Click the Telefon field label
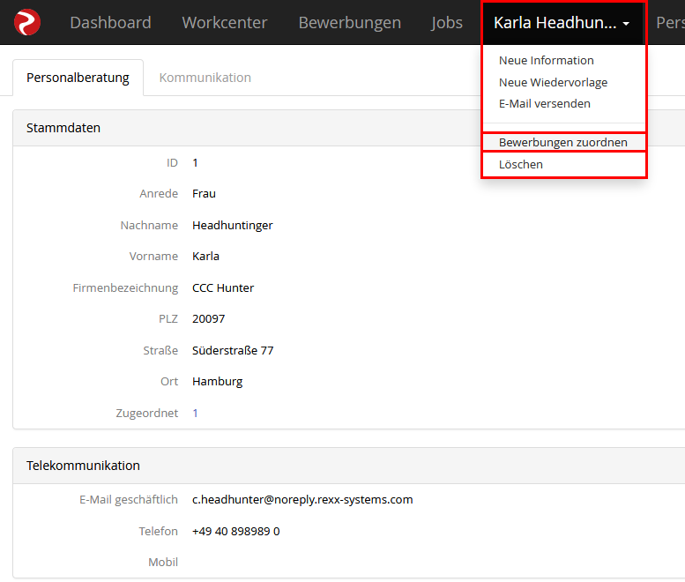Screen dimensions: 685x582 click(x=158, y=532)
